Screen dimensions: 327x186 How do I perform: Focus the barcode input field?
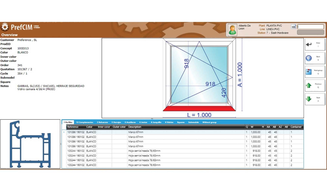click(x=310, y=27)
